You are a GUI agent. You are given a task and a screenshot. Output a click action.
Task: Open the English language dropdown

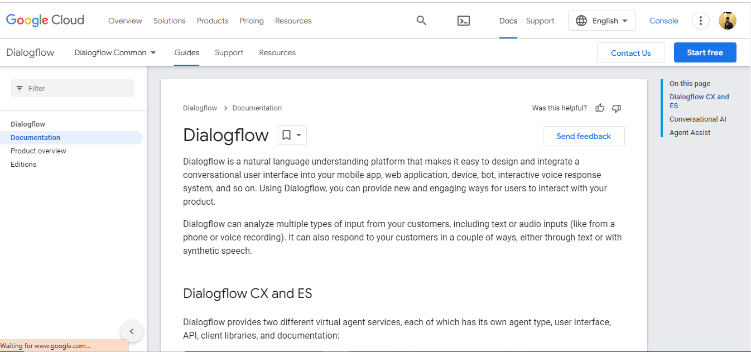pyautogui.click(x=602, y=21)
